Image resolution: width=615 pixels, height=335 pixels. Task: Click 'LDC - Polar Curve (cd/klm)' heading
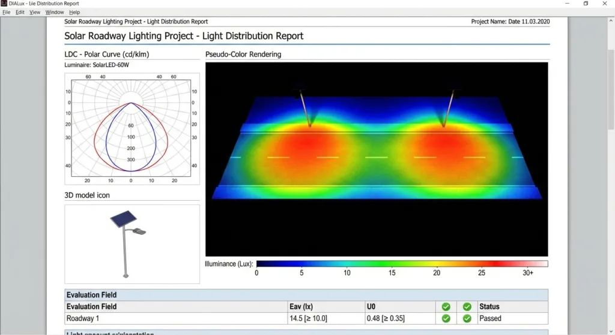107,55
